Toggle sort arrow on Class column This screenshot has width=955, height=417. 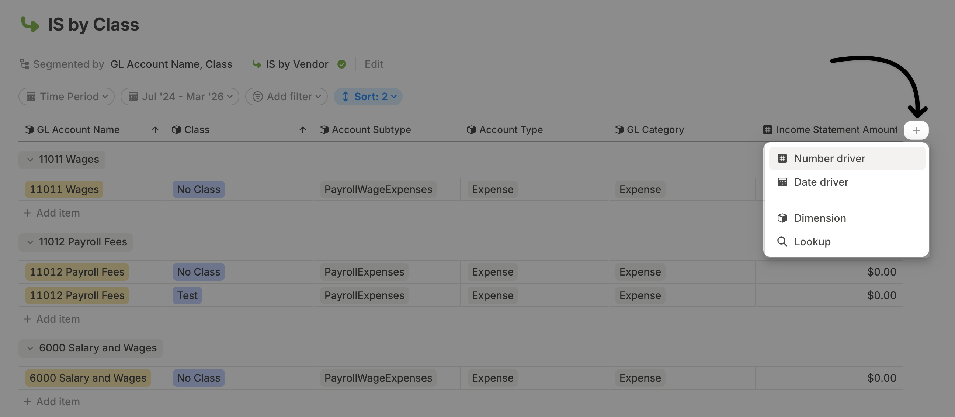click(x=302, y=130)
